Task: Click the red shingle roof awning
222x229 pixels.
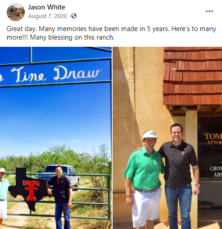Action: [x=193, y=76]
